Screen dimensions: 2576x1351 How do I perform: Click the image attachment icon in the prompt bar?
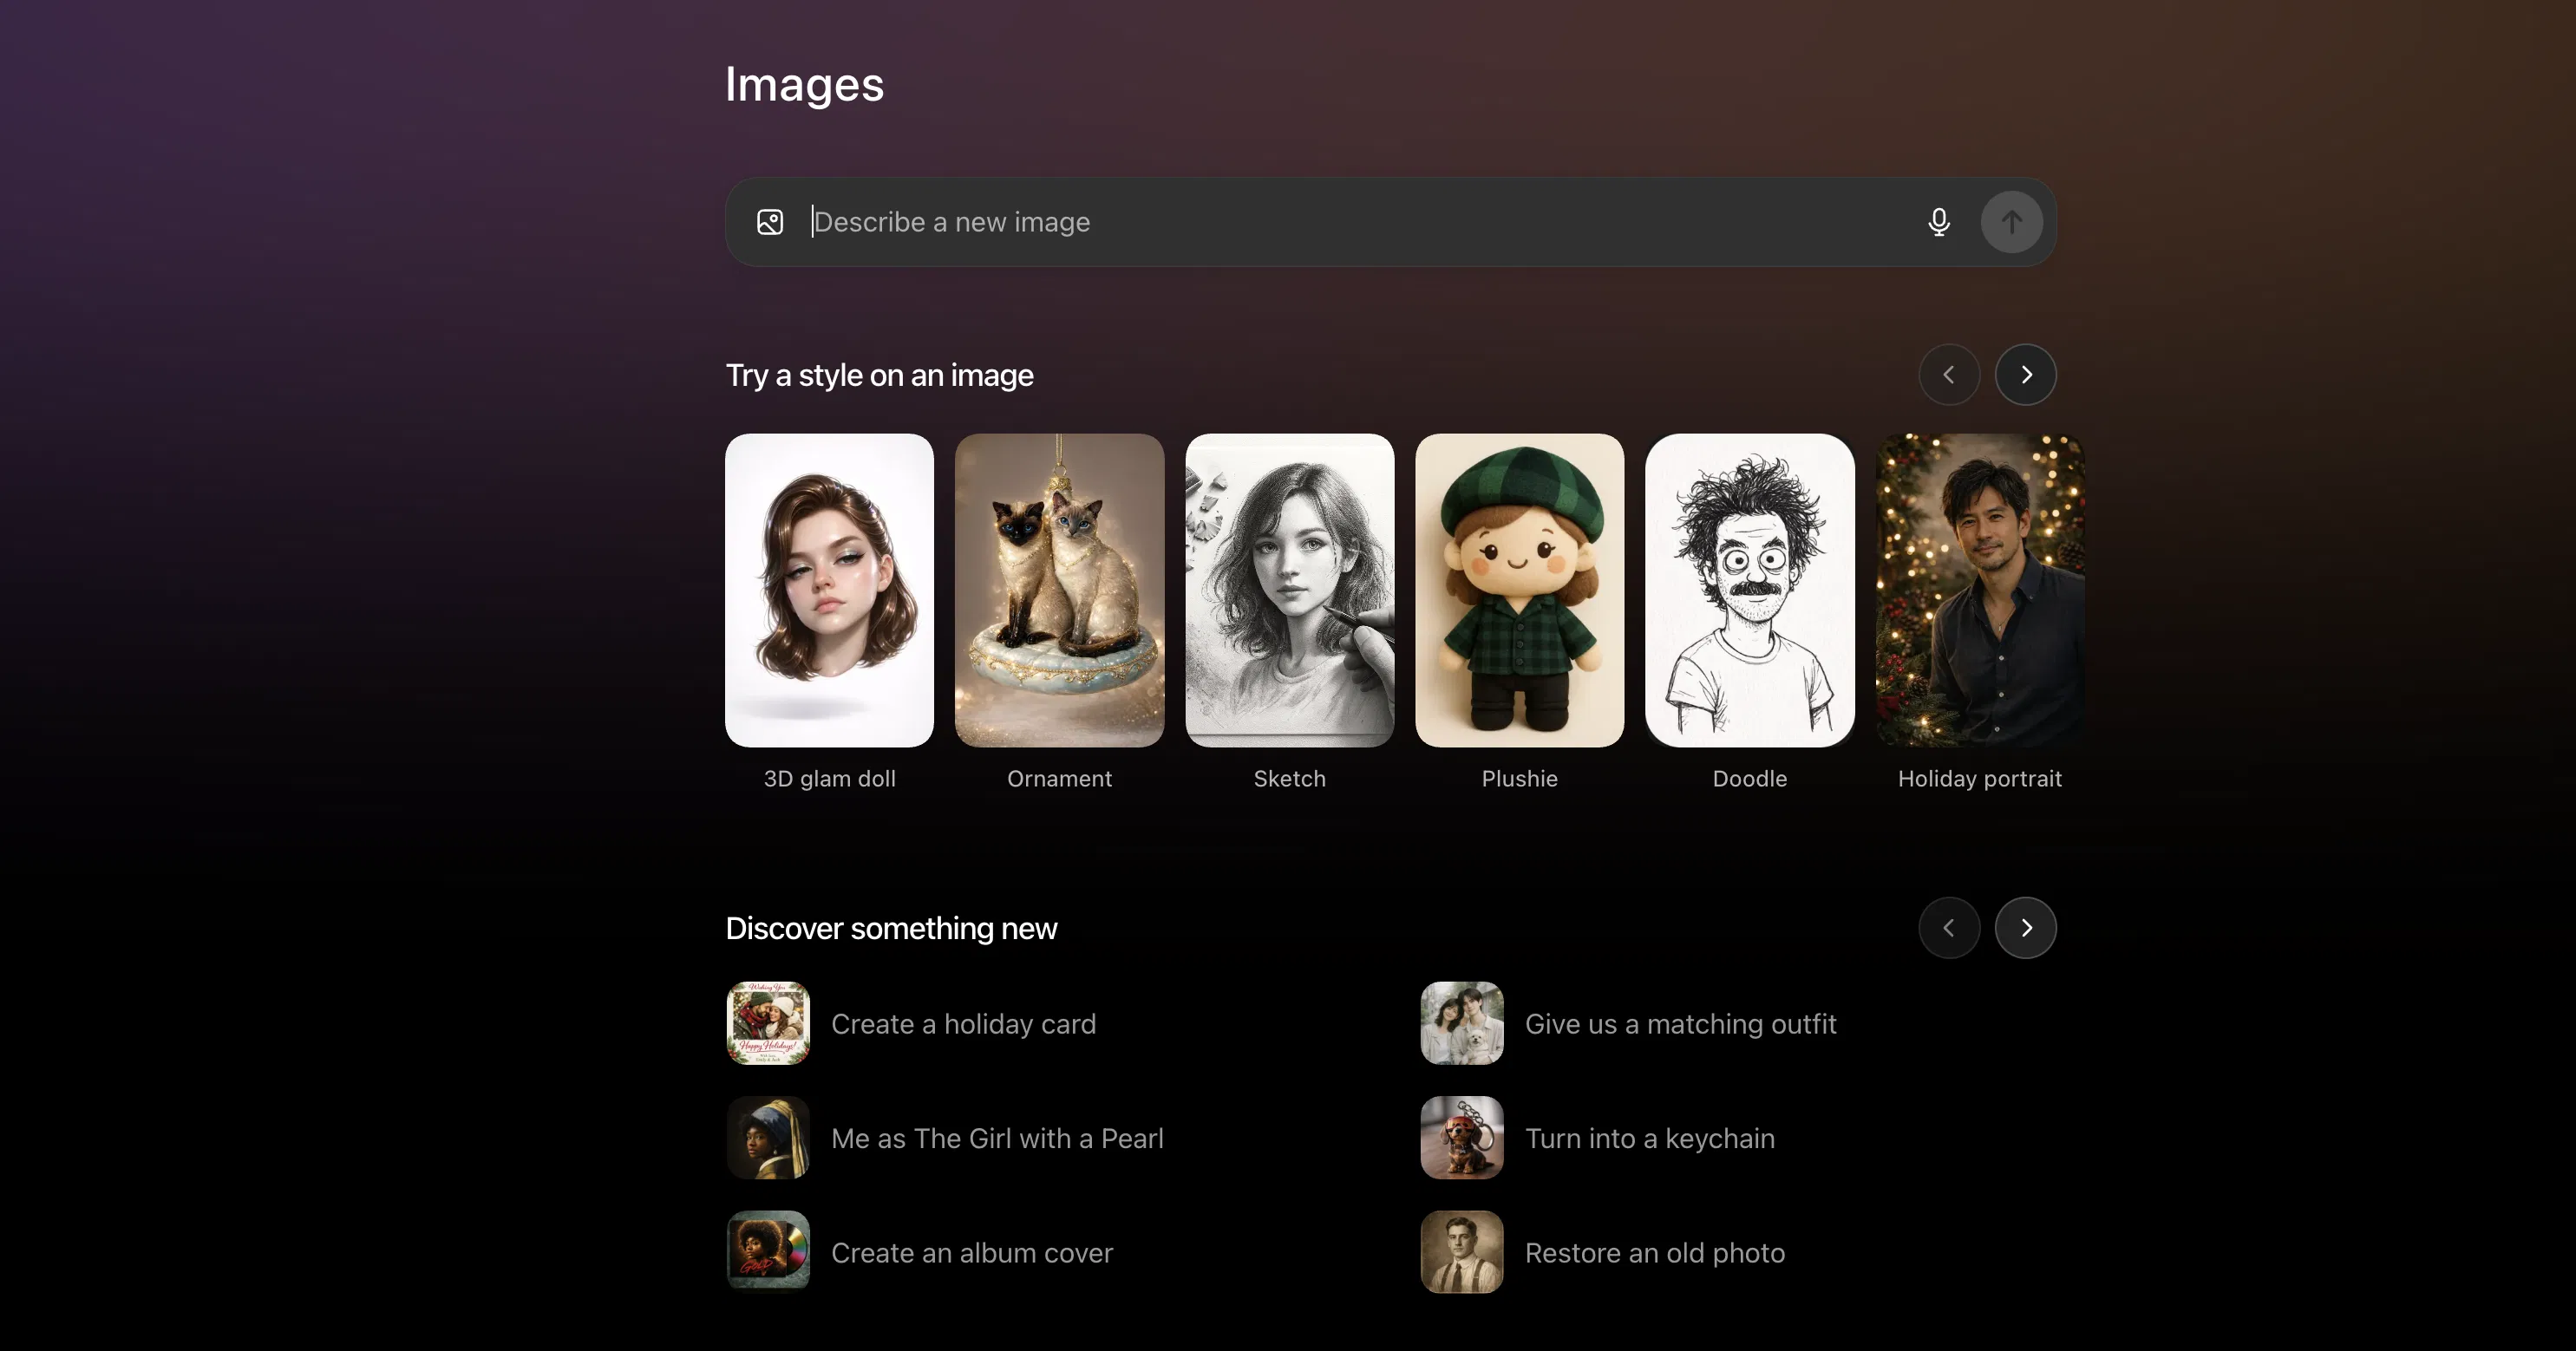click(769, 222)
